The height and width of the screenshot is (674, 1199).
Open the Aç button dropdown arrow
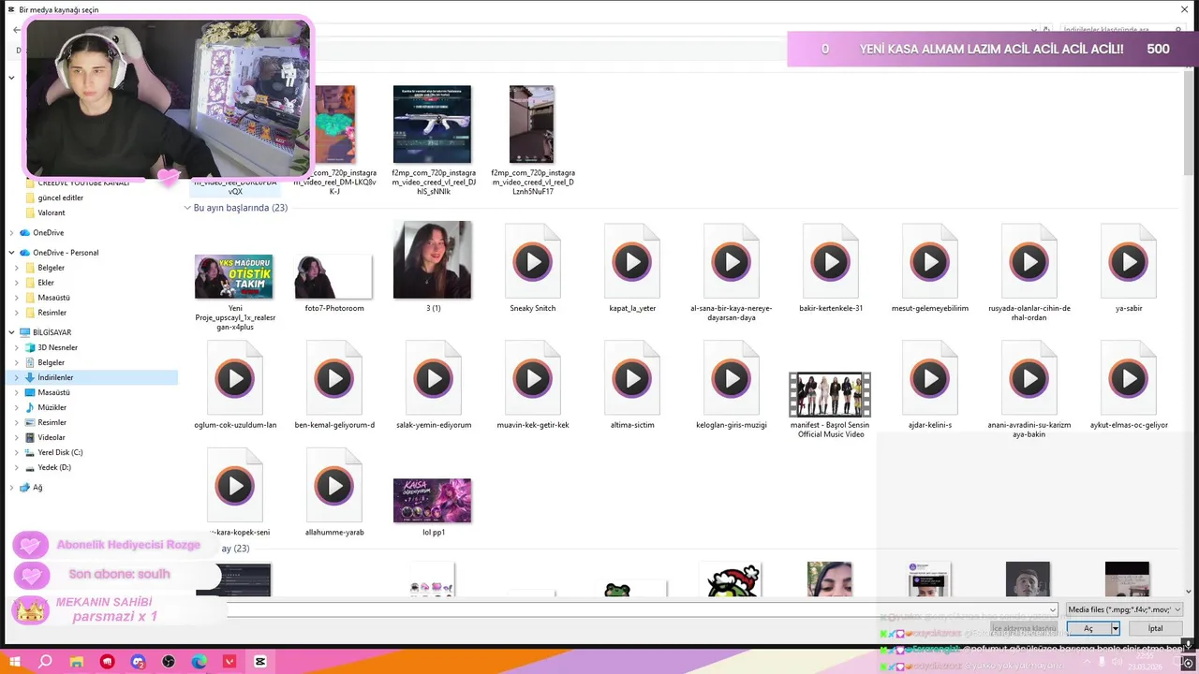[1115, 628]
